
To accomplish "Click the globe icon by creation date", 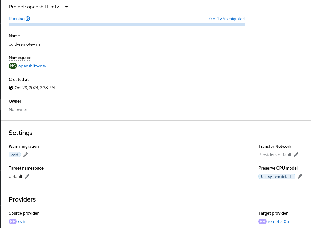I will tap(11, 88).
